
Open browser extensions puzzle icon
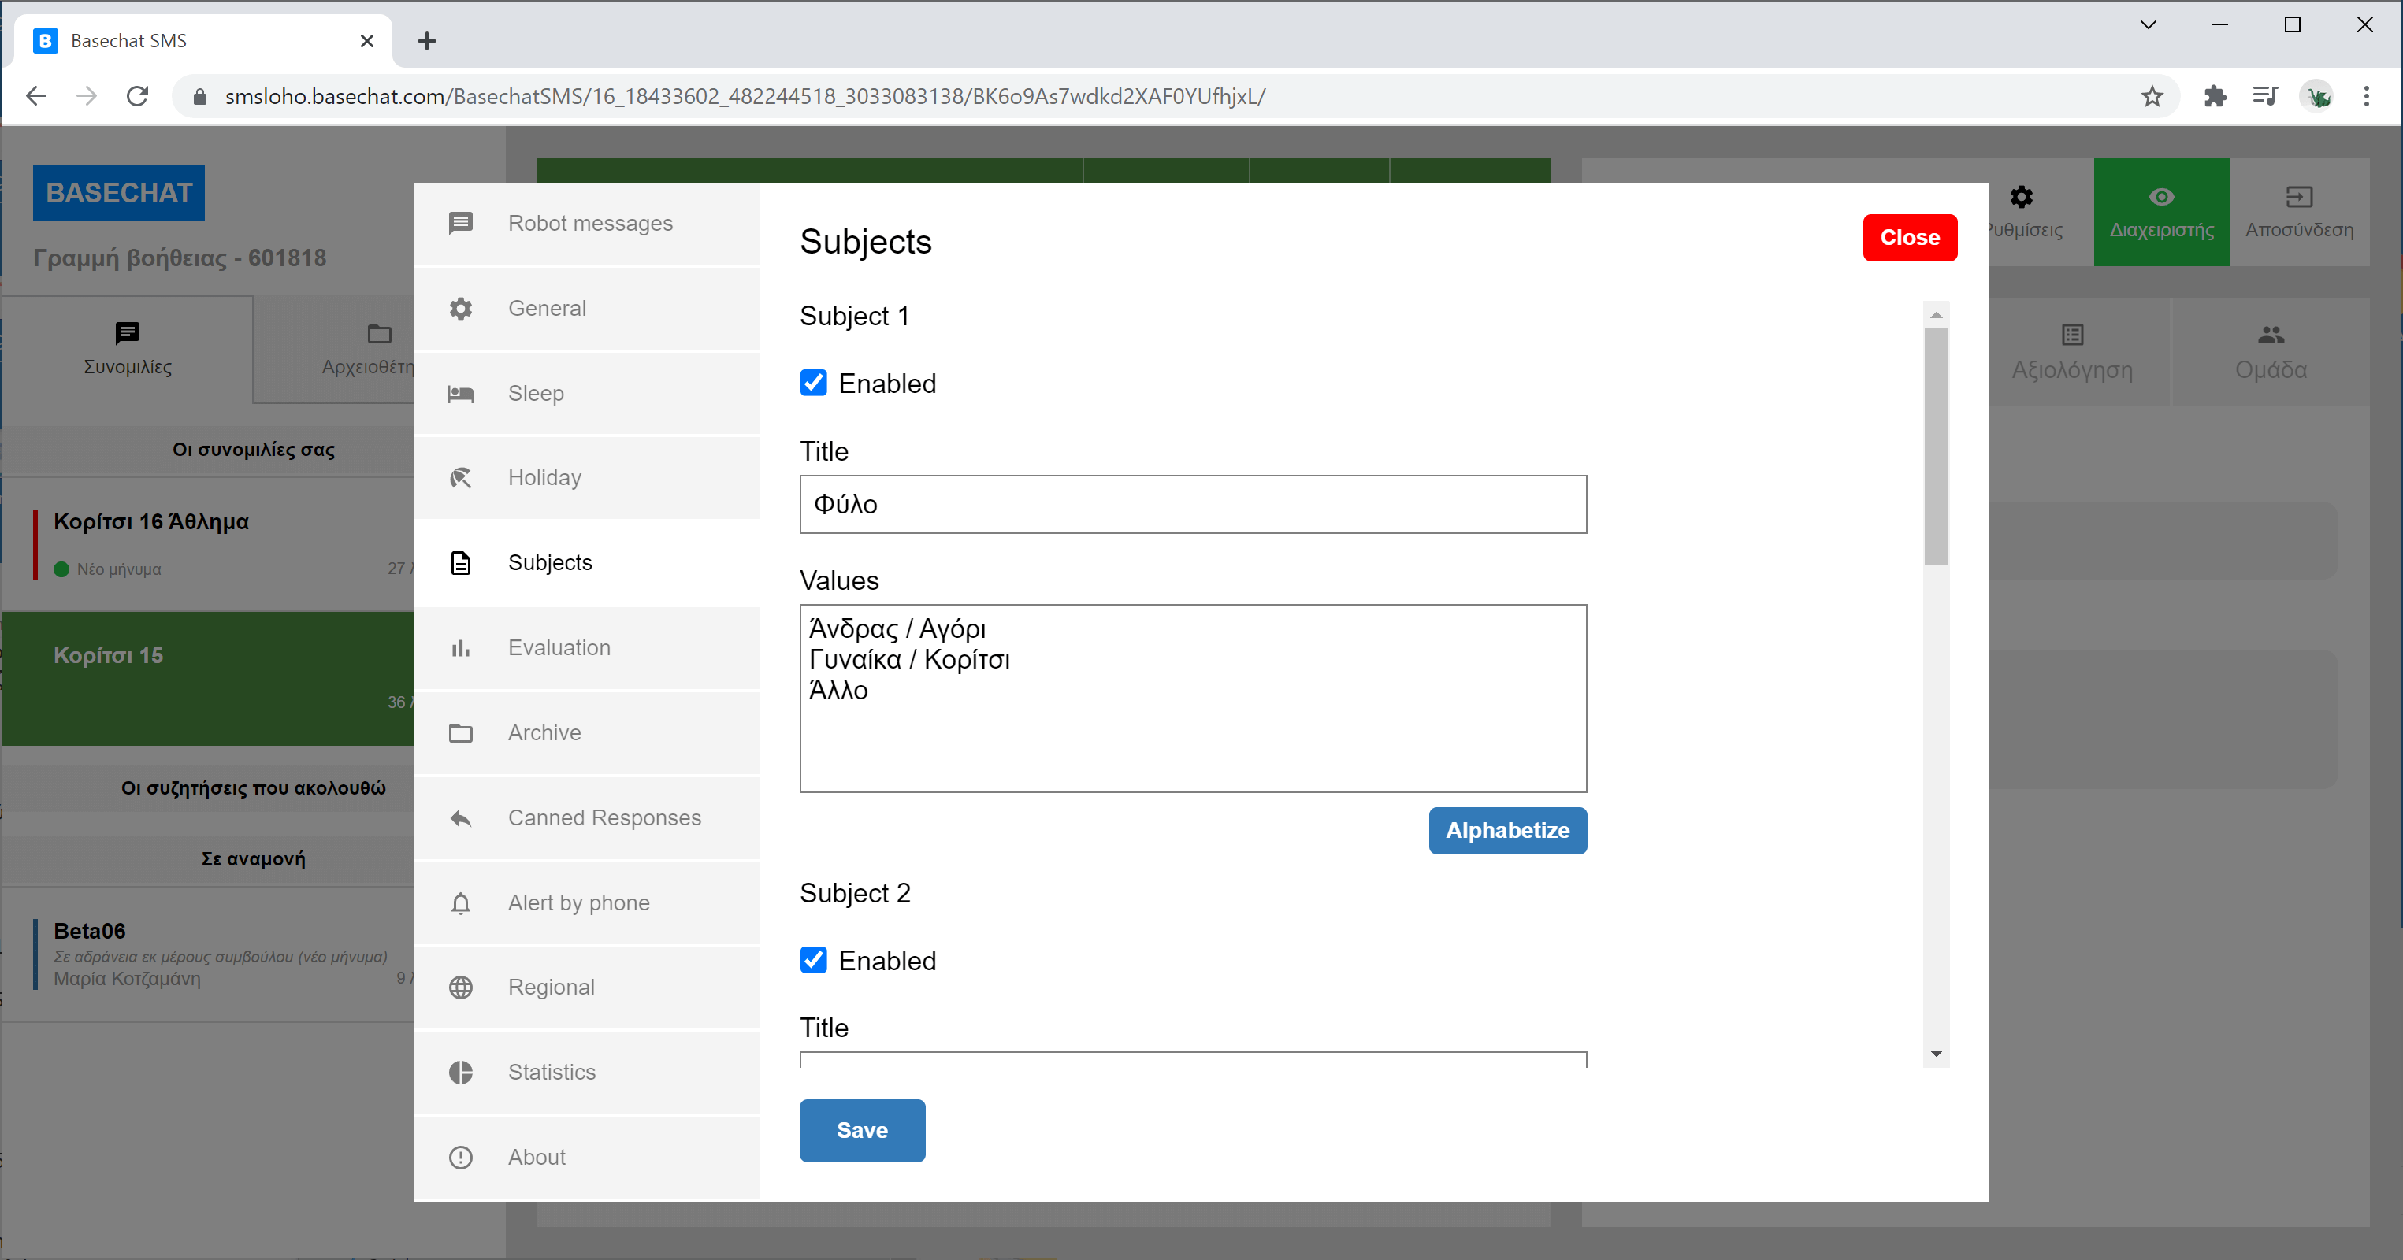2215,96
